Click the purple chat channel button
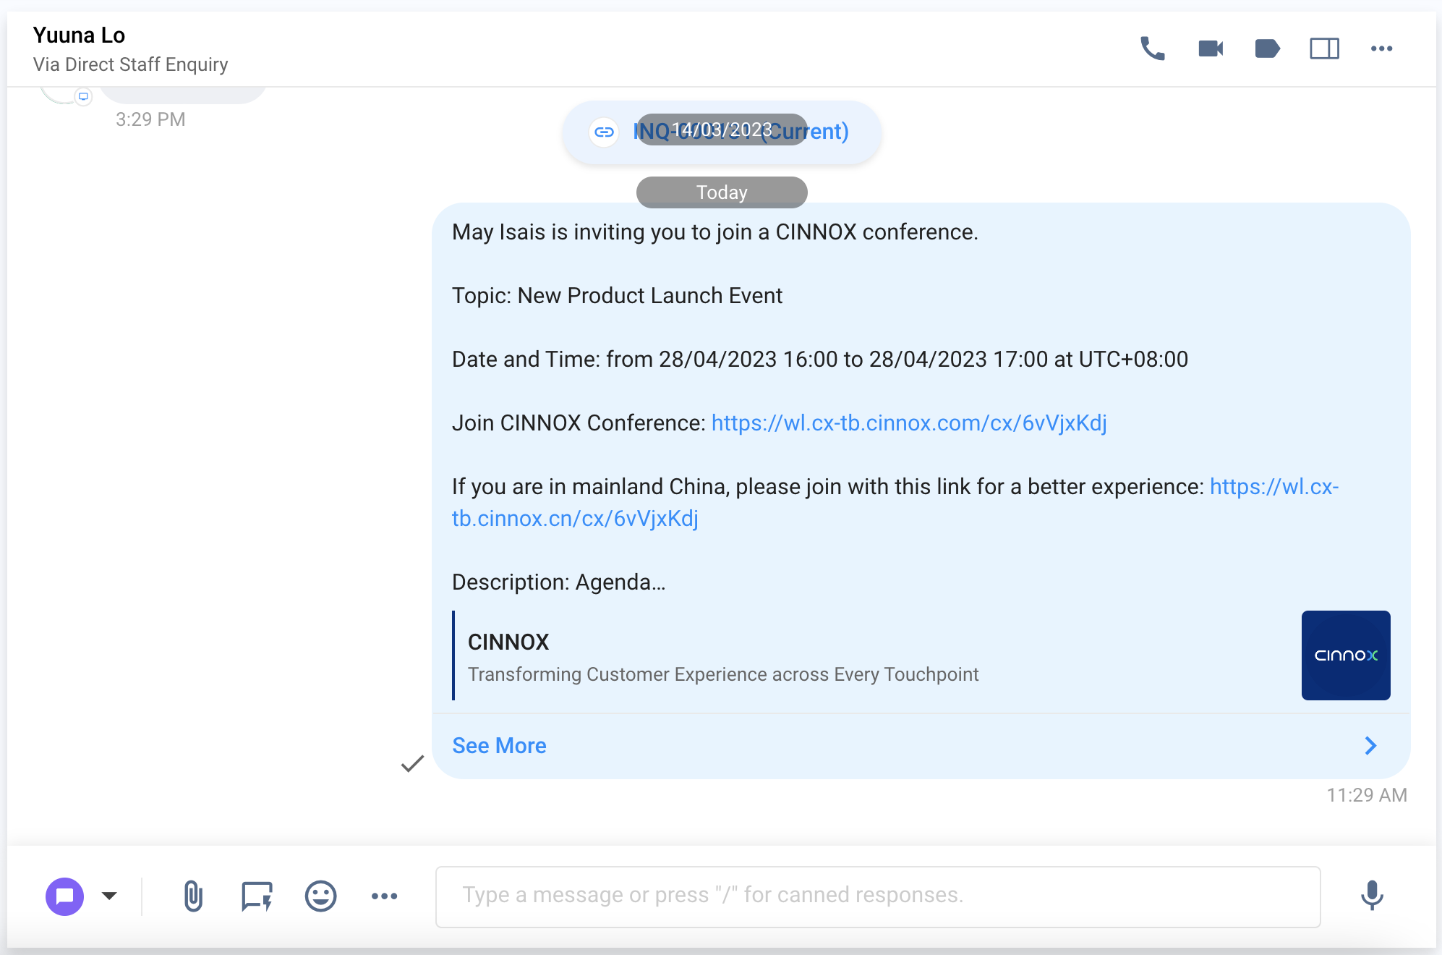Image resolution: width=1442 pixels, height=955 pixels. (x=64, y=896)
